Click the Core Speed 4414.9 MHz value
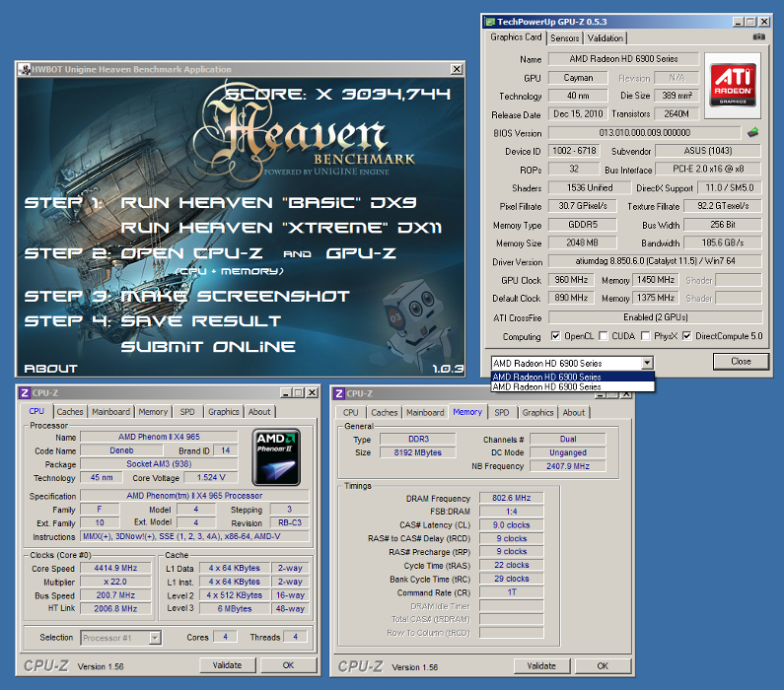 click(x=115, y=568)
